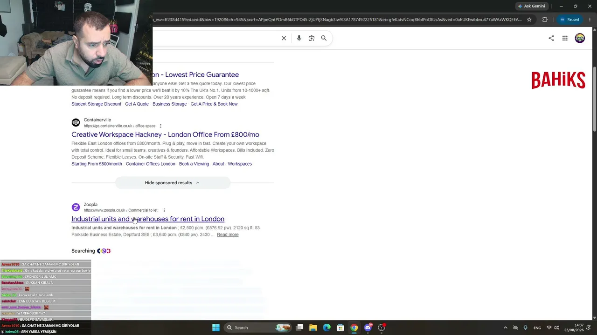Show hidden system tray icons

pyautogui.click(x=505, y=328)
